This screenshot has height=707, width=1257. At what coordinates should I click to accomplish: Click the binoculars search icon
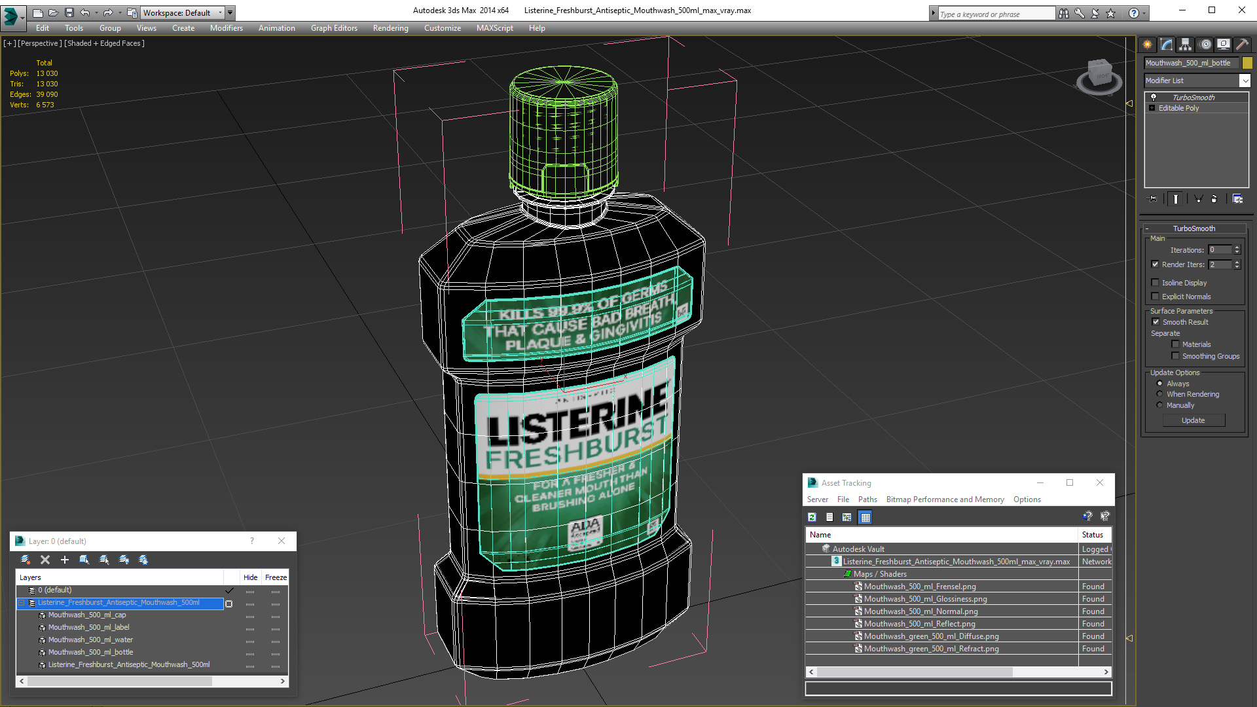pos(1064,13)
